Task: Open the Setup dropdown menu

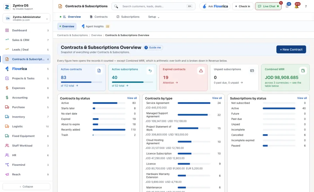Action: 154,17
